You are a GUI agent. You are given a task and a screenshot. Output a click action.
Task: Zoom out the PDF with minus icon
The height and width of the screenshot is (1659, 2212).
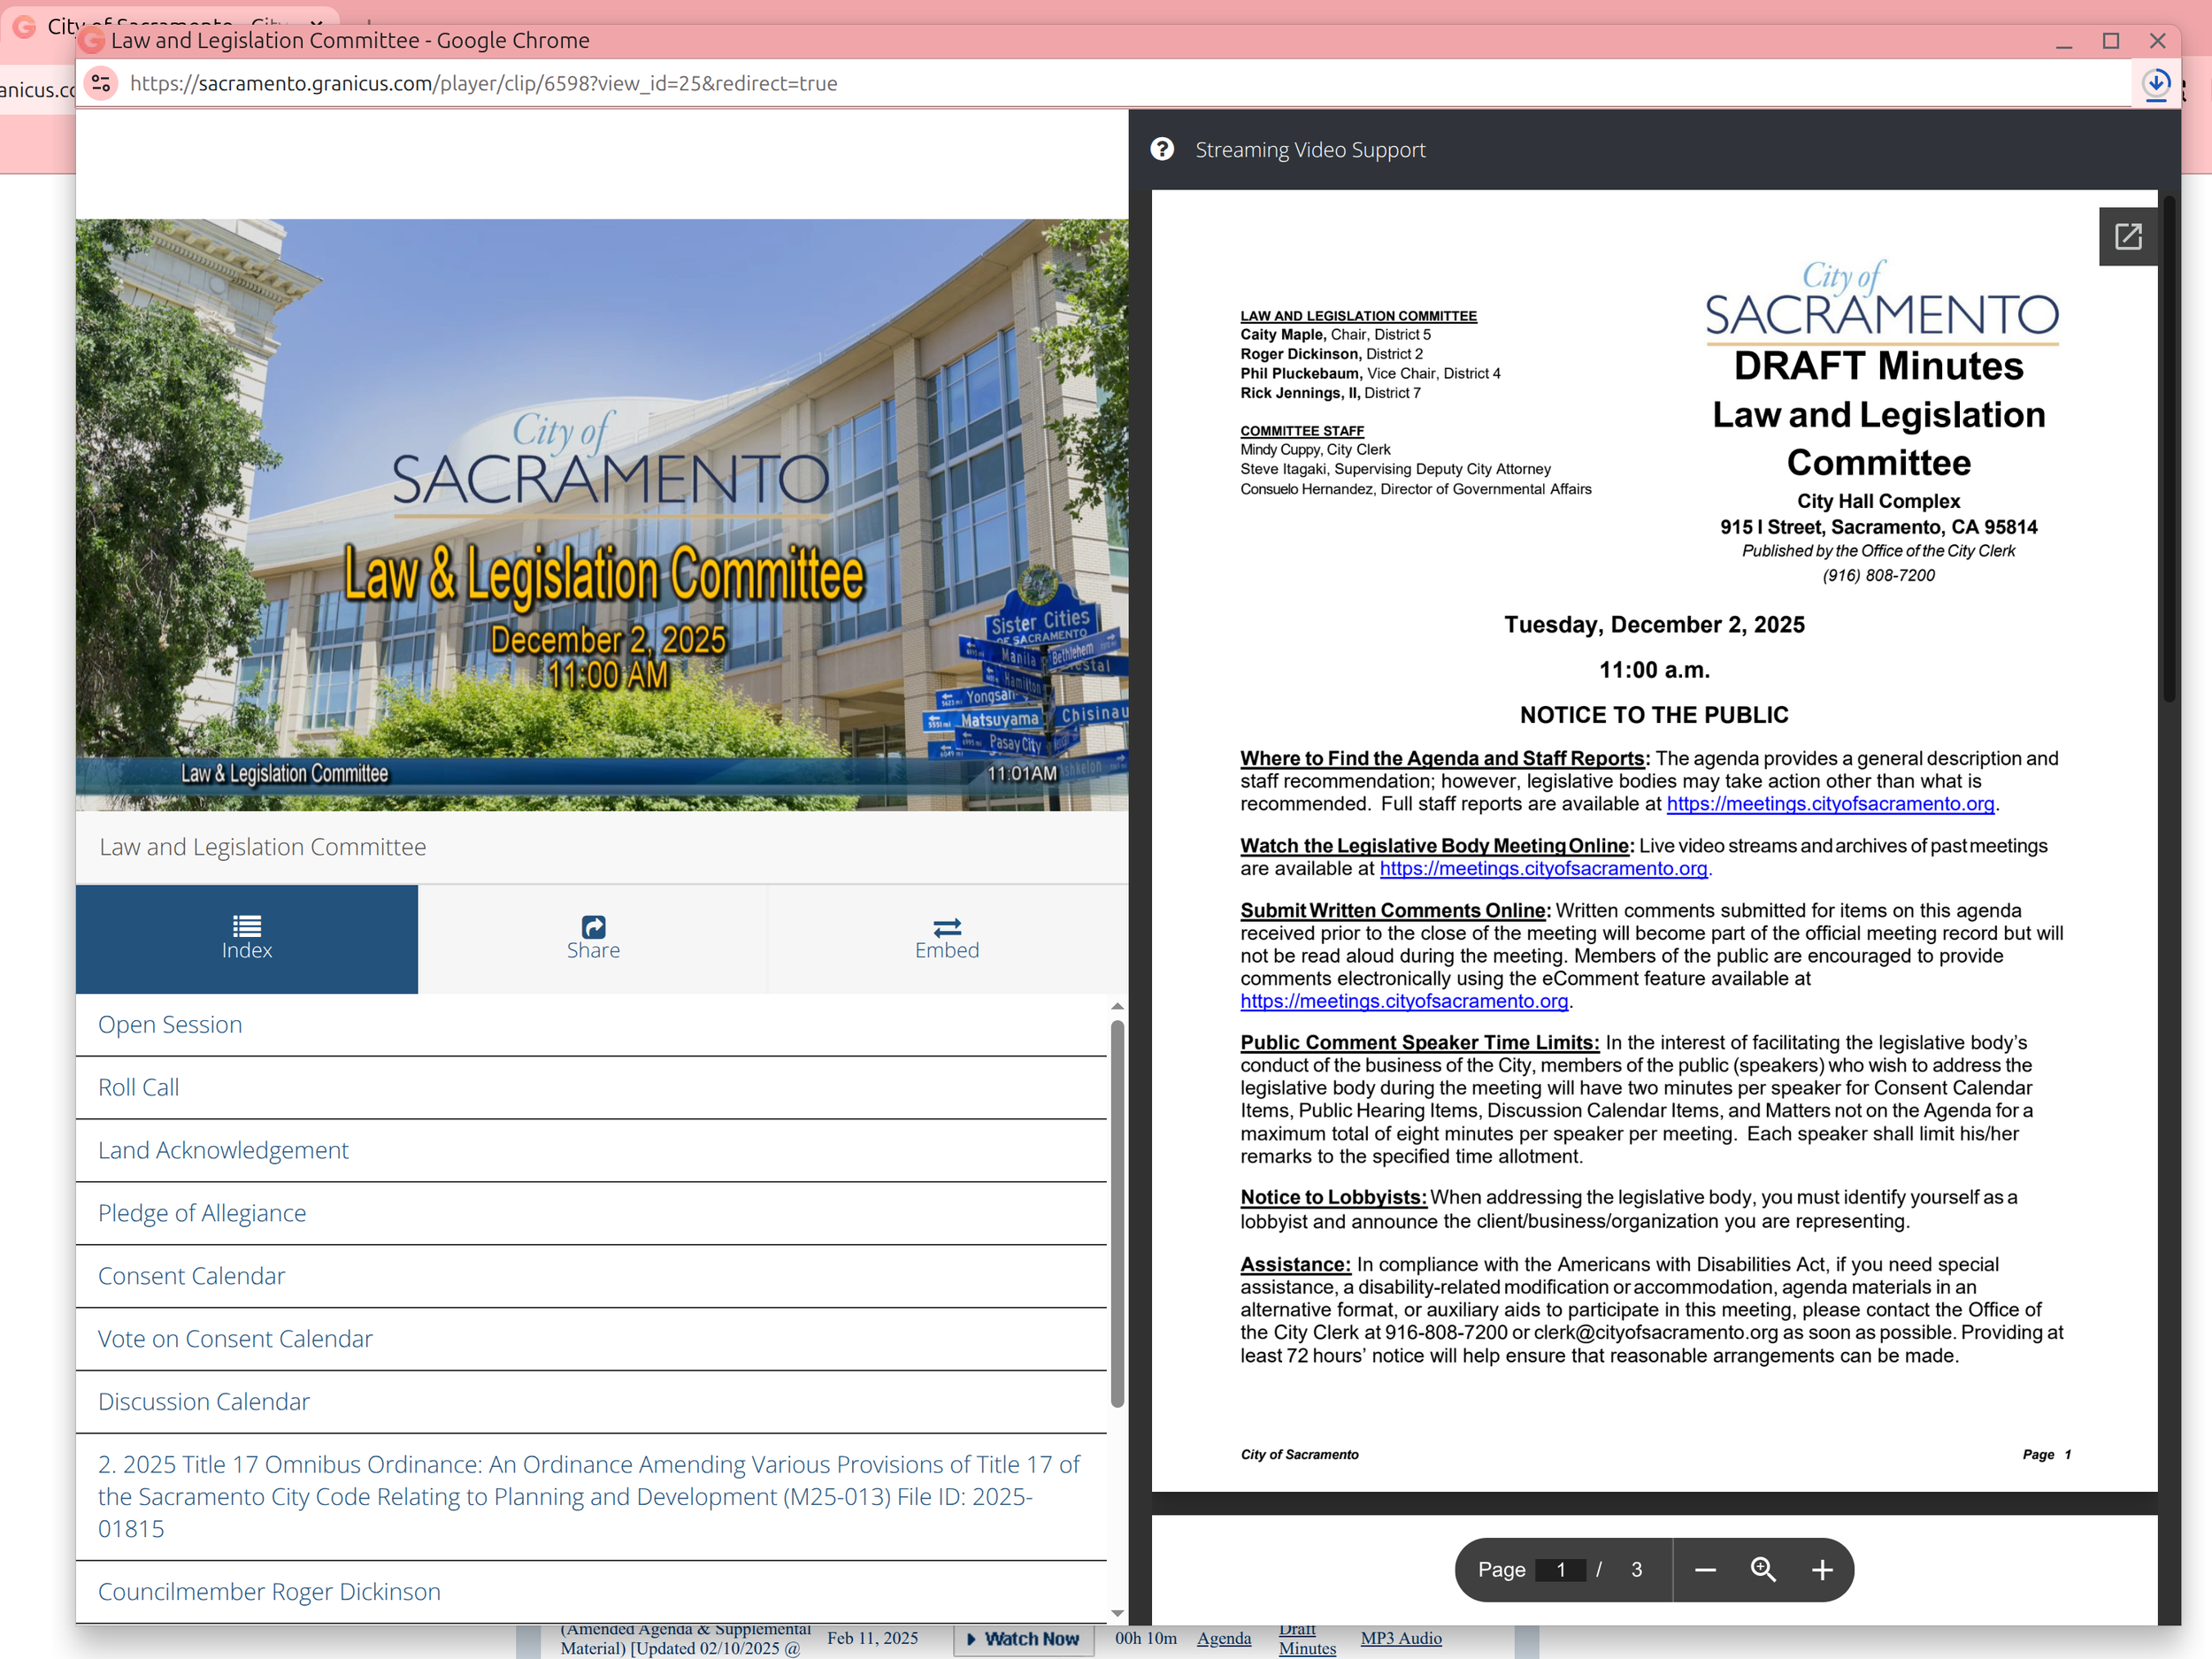(x=1705, y=1570)
